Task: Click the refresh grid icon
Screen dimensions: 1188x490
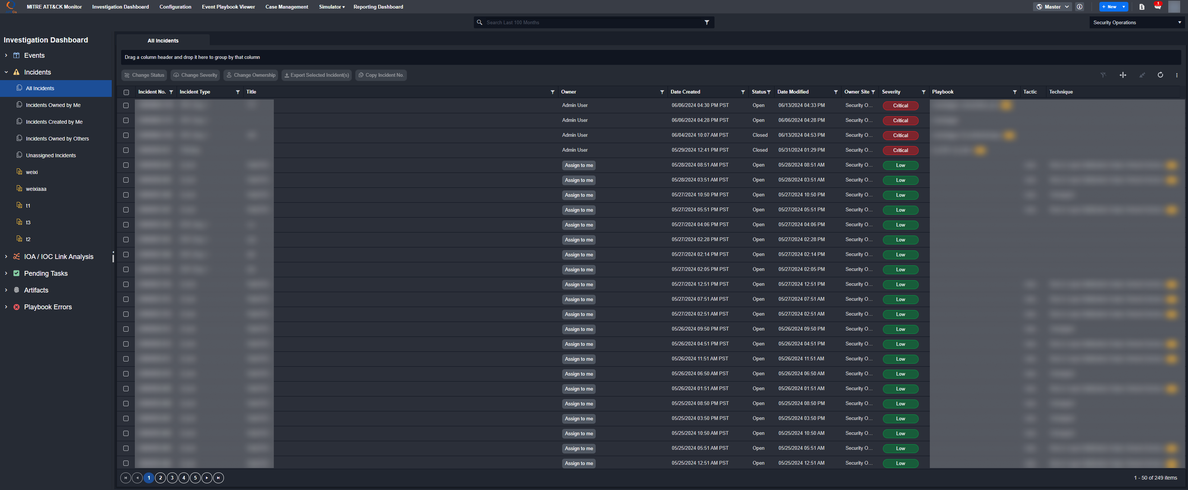Action: [1160, 75]
